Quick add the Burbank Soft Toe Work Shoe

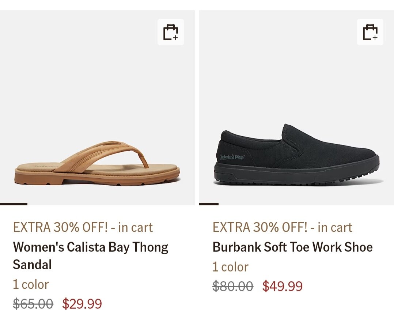click(370, 32)
